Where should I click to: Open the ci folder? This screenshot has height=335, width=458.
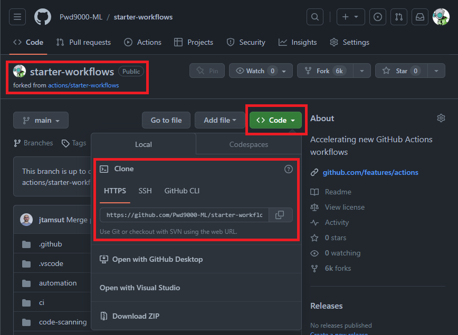42,303
